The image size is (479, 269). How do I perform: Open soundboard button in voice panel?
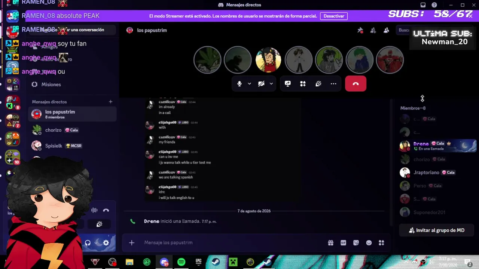(99, 224)
